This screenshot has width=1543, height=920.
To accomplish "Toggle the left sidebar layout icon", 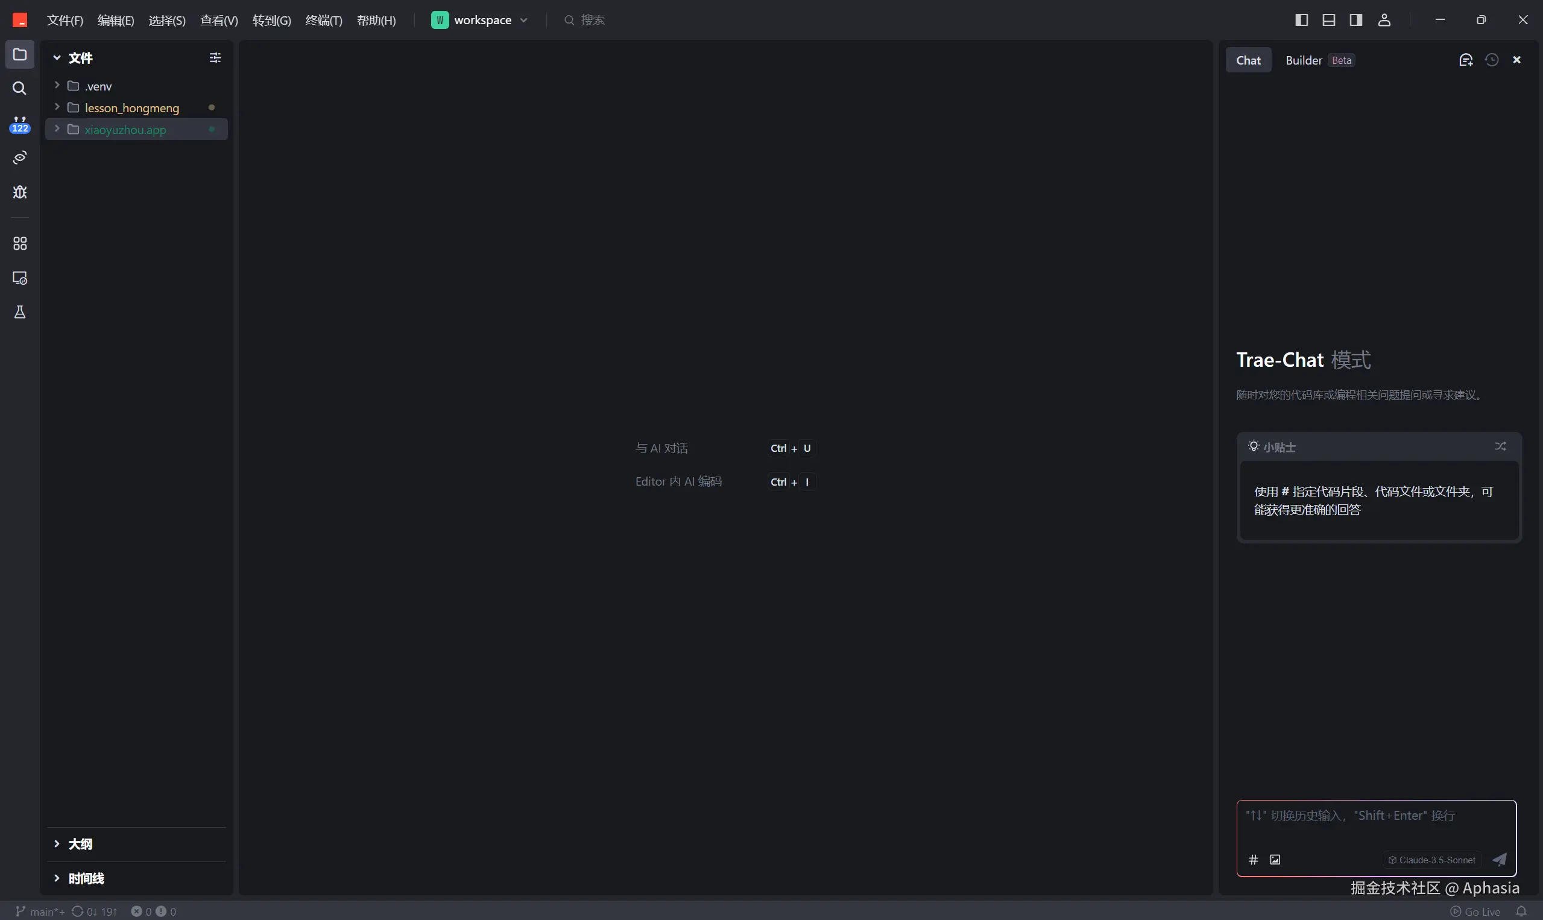I will (x=1301, y=20).
